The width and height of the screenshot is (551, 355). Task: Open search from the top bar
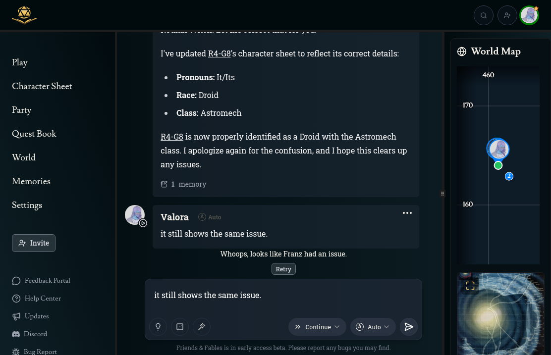pos(484,15)
